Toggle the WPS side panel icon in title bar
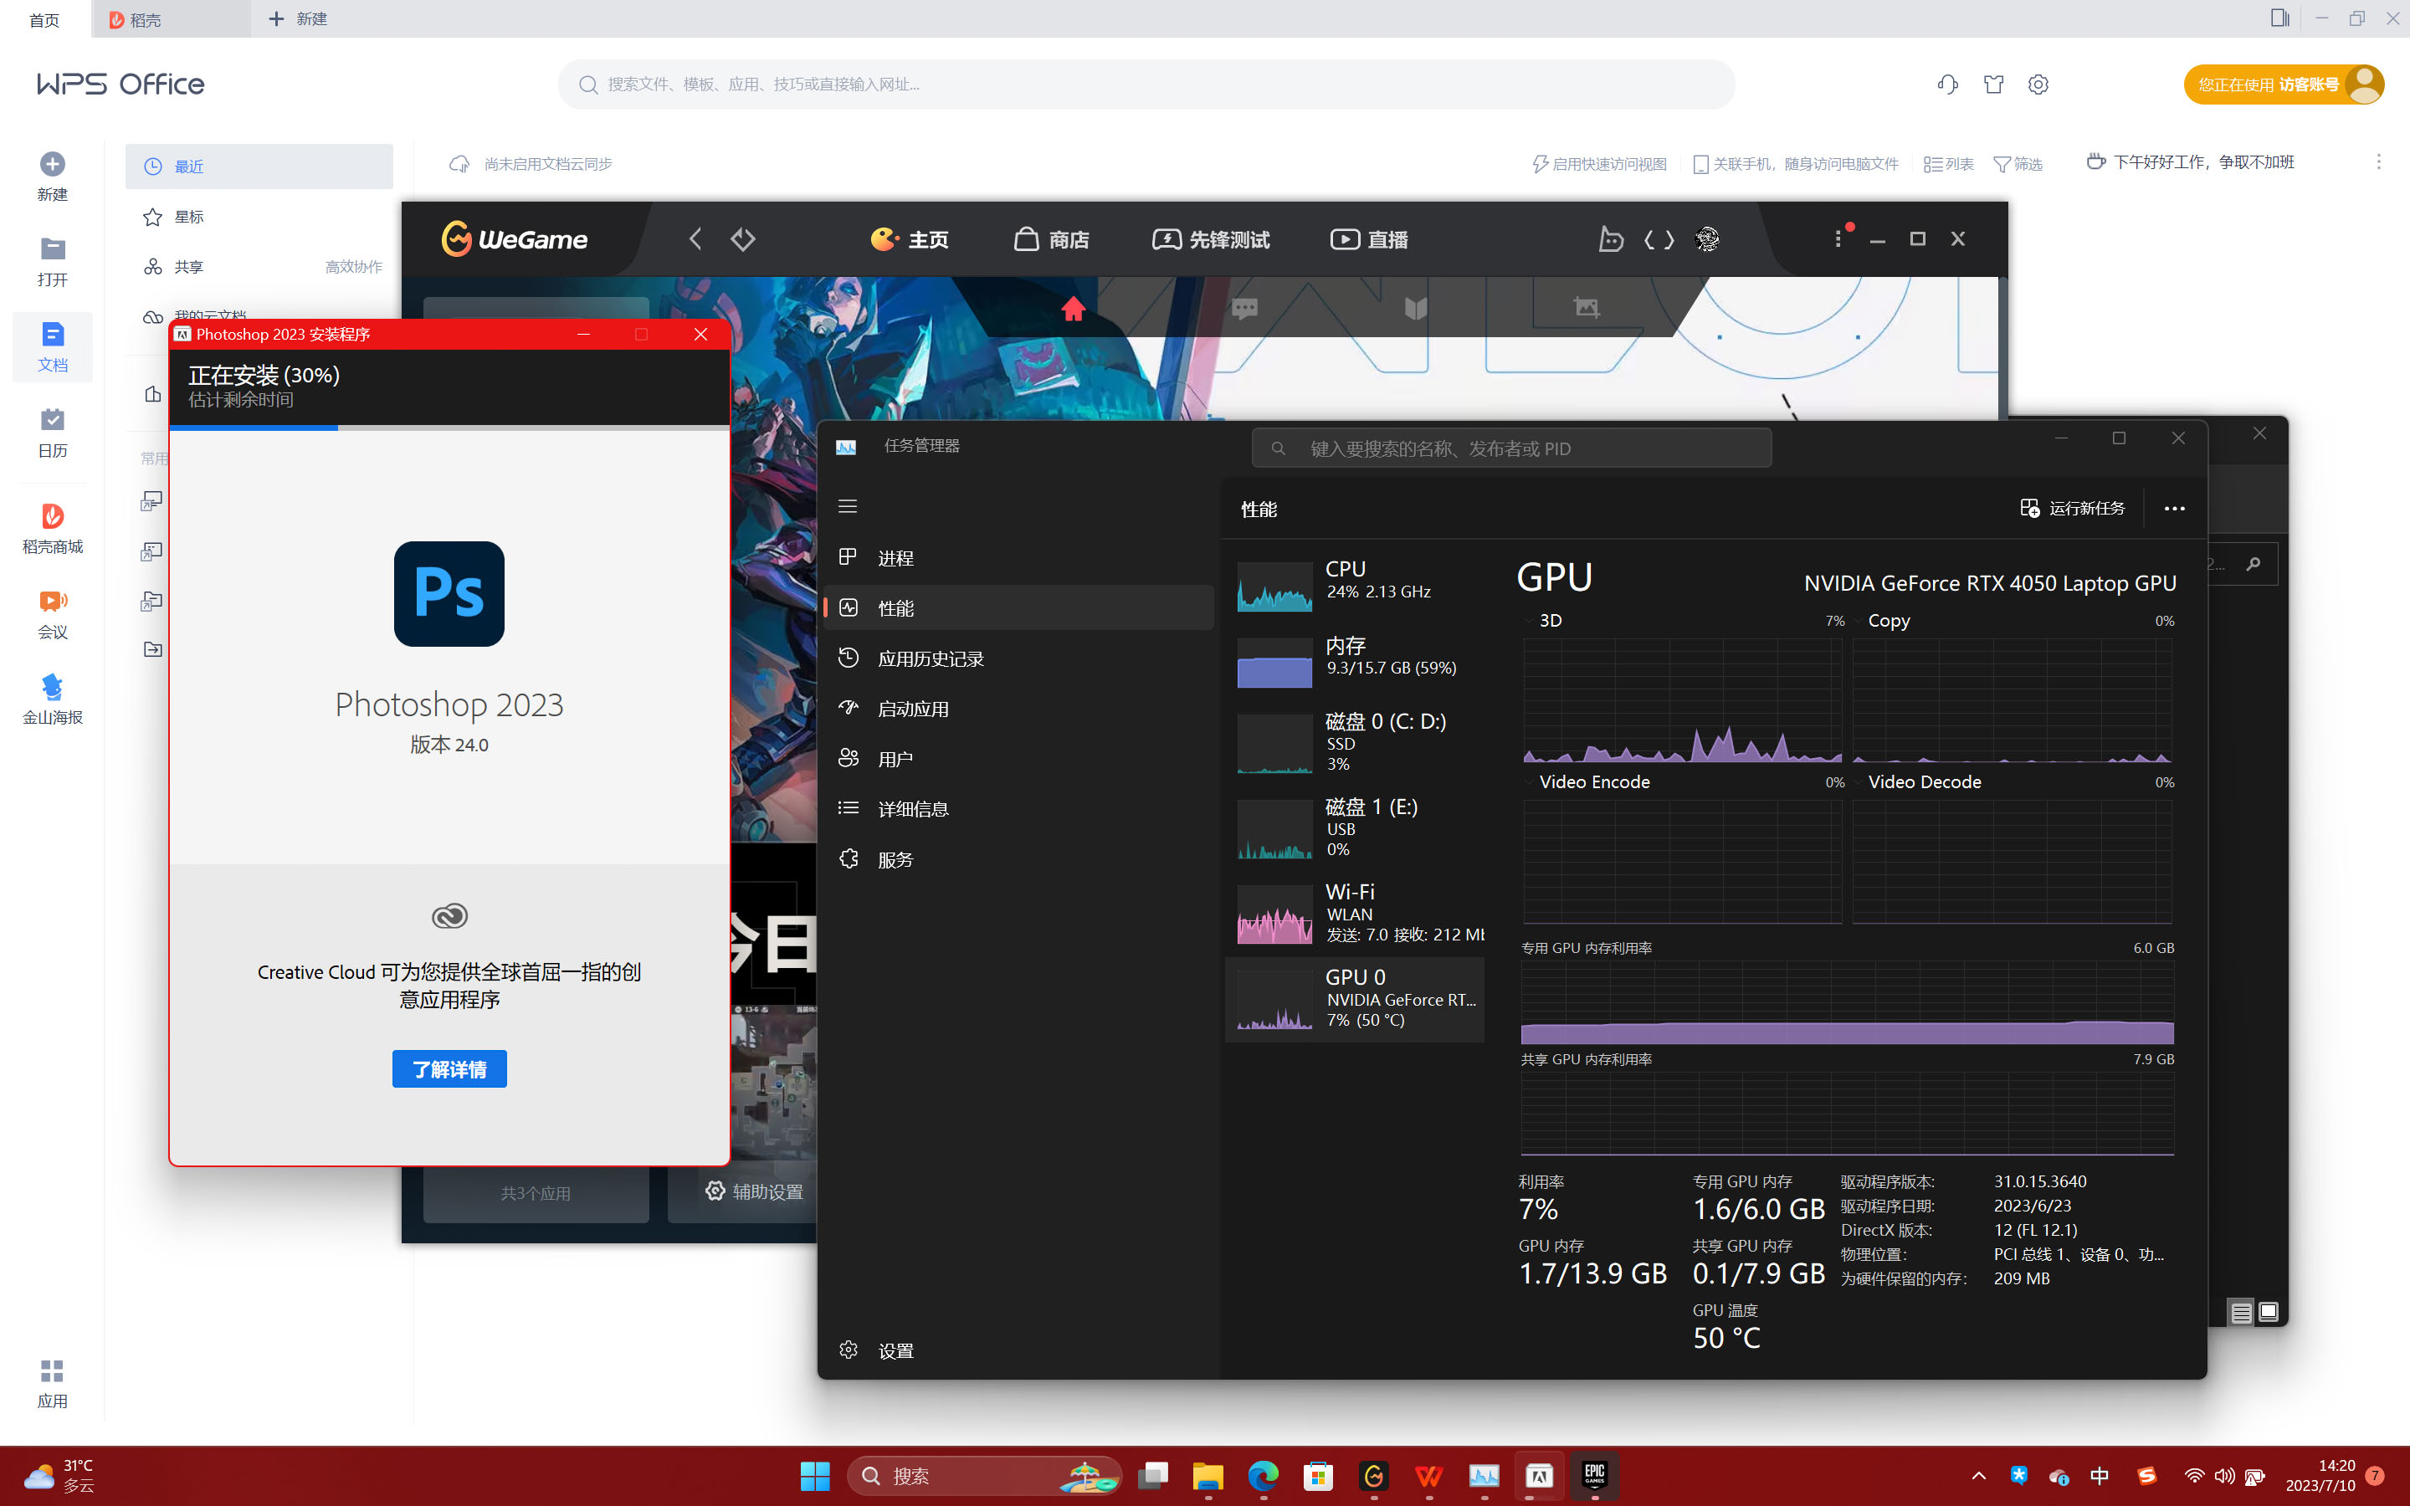 (2279, 18)
